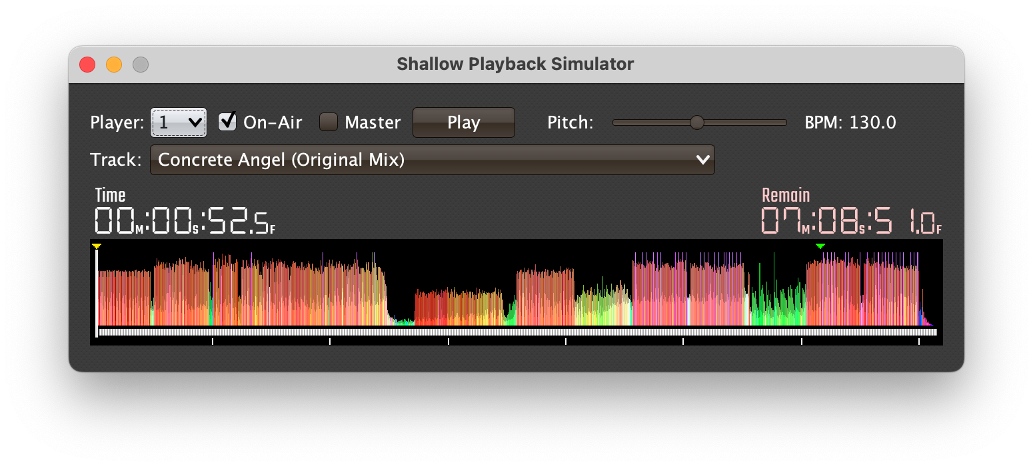The image size is (1033, 466).
Task: Minimize the window with yellow button
Action: coord(114,65)
